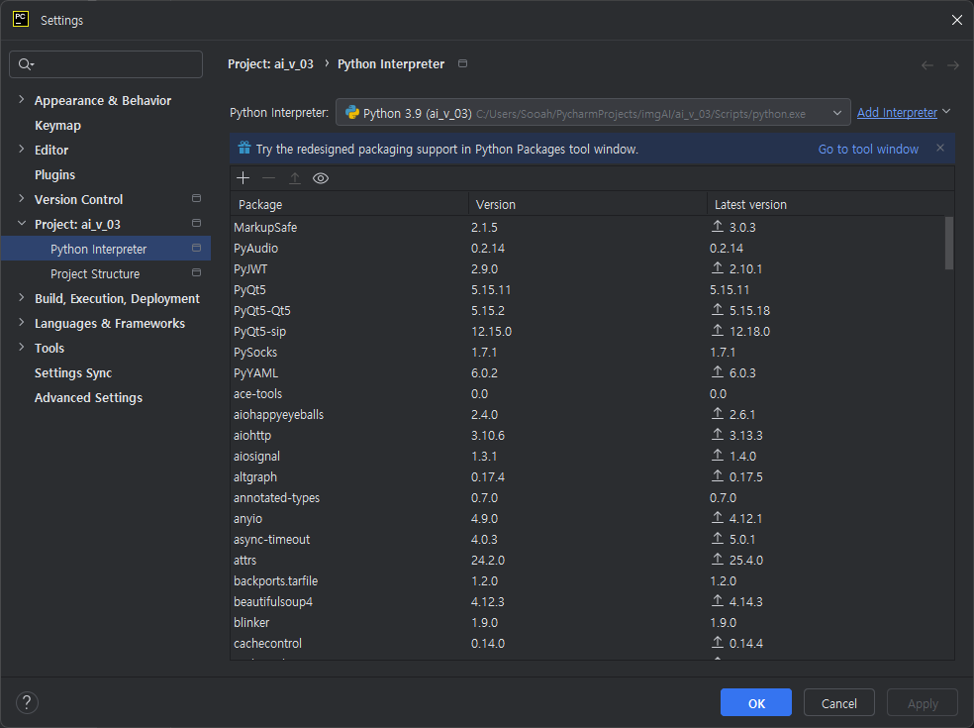The height and width of the screenshot is (728, 974).
Task: Expand Version Control section
Action: click(21, 199)
